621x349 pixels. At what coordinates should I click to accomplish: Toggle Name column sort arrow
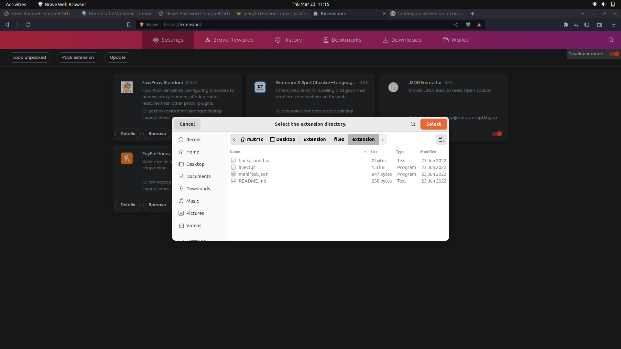pos(365,152)
